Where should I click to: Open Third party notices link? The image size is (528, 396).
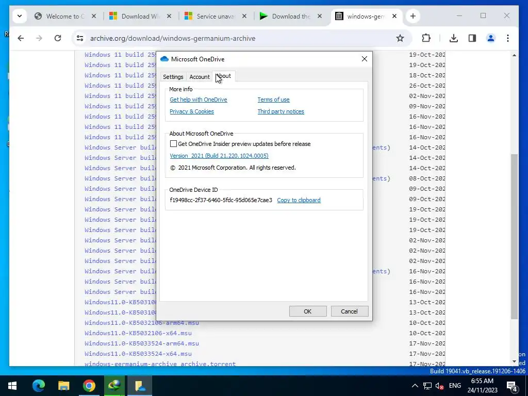tap(281, 111)
